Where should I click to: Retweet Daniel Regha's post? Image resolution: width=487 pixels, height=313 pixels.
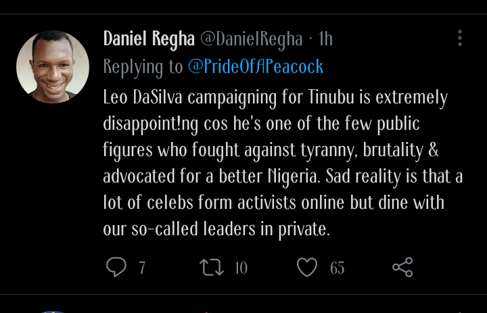coord(212,267)
